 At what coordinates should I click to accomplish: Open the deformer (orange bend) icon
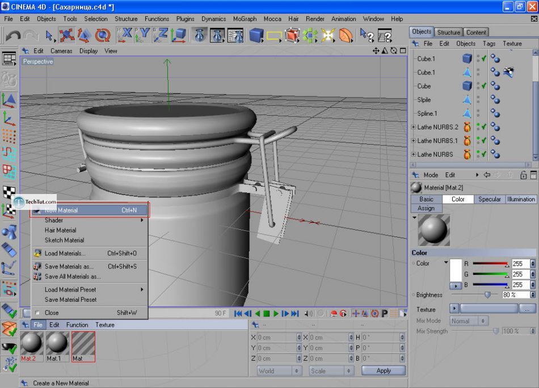pyautogui.click(x=346, y=35)
